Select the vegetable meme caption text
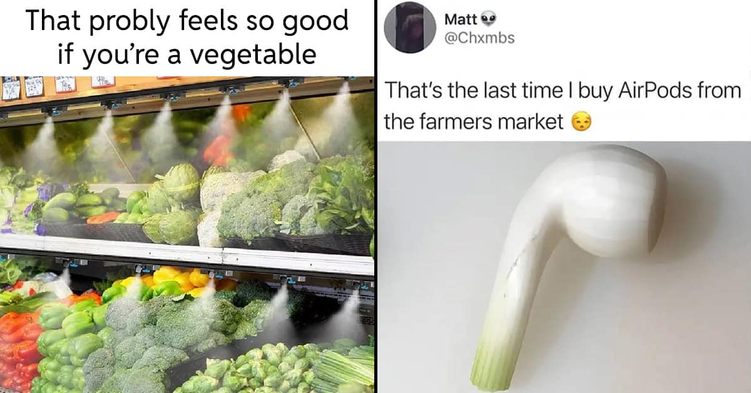Screen dimensions: 751x393 tap(187, 37)
